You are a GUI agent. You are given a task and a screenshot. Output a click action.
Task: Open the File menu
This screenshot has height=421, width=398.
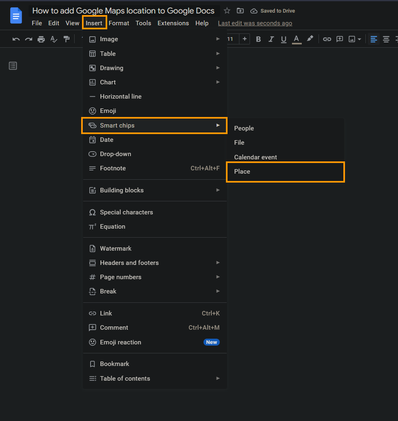click(x=37, y=23)
